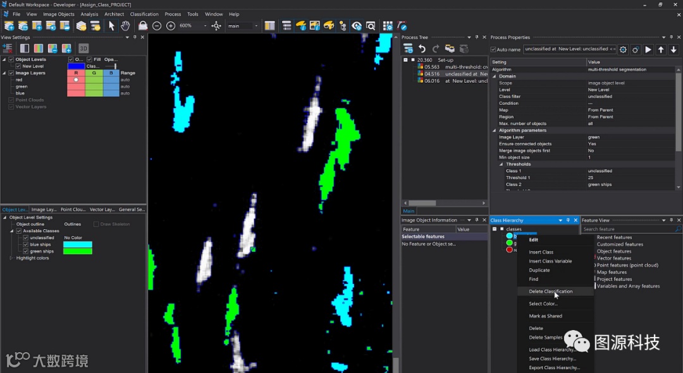Select the hand pan tool

click(x=125, y=26)
